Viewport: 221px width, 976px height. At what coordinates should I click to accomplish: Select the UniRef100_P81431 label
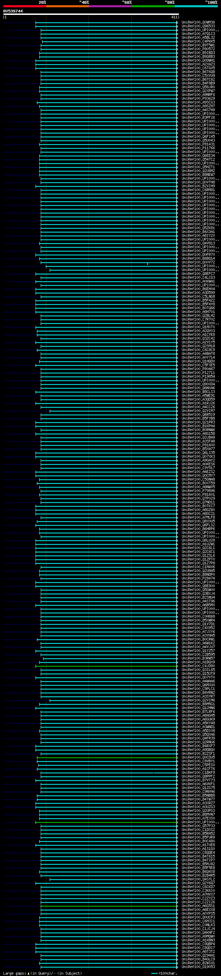tap(198, 144)
